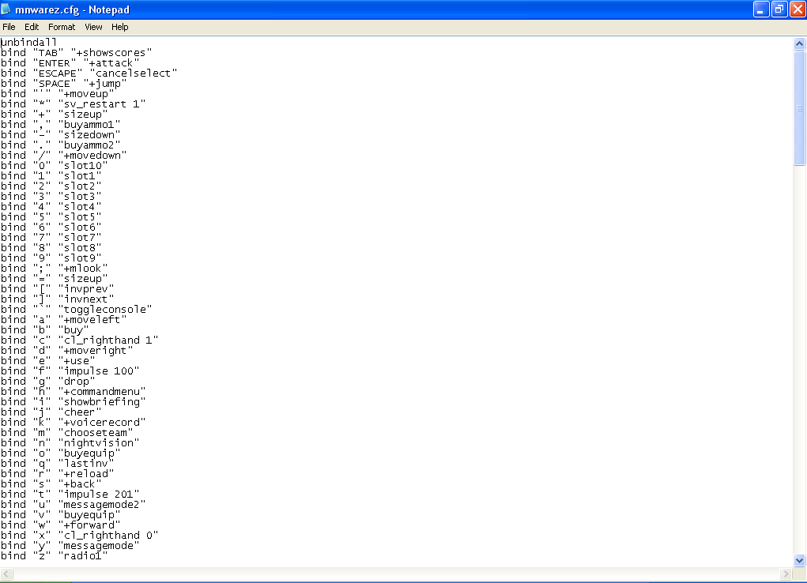Click the text '+use'
This screenshot has height=583, width=807.
(x=77, y=361)
